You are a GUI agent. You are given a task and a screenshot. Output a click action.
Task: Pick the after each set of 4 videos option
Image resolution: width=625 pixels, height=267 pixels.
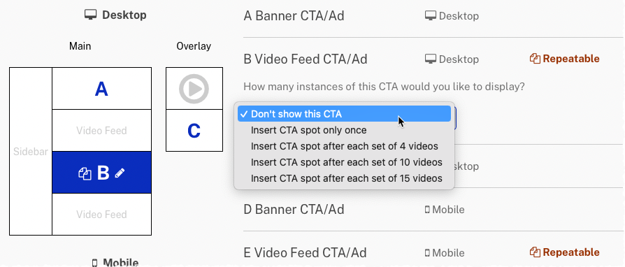click(x=344, y=146)
